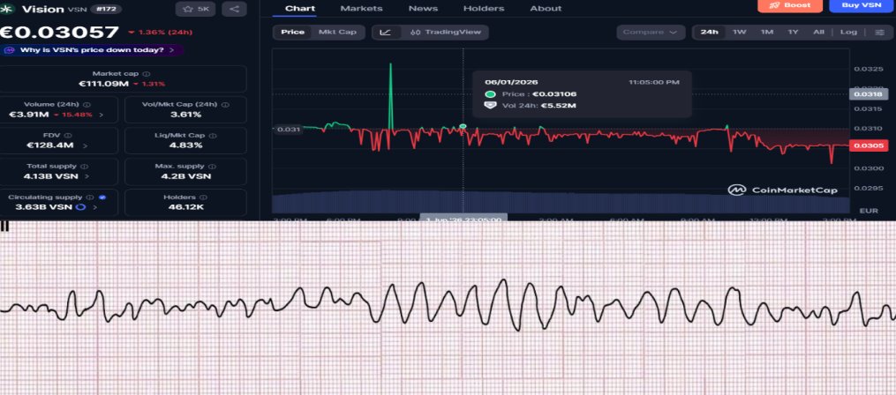The image size is (896, 395).
Task: Open info icon next to Total supply
Action: (x=85, y=167)
